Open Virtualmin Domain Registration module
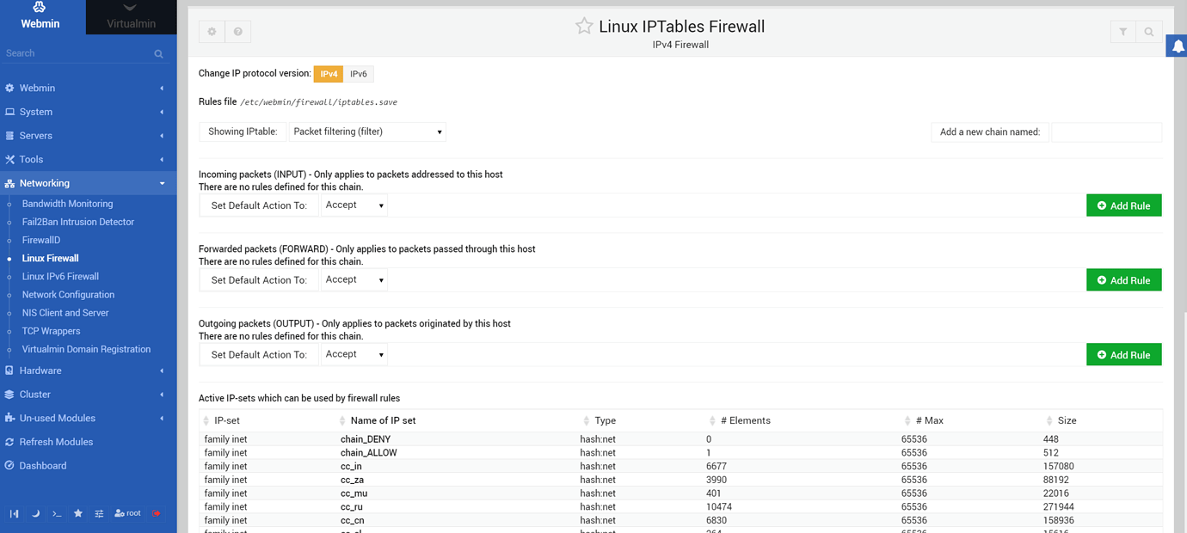Screen dimensions: 1187x533 point(86,349)
